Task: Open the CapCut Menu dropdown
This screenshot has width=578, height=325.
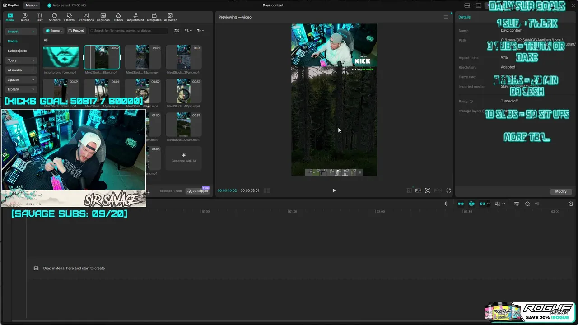Action: coord(31,5)
